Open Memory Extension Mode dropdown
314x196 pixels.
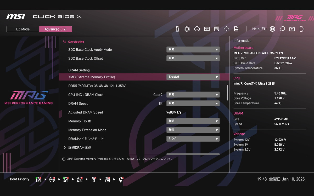point(193,130)
